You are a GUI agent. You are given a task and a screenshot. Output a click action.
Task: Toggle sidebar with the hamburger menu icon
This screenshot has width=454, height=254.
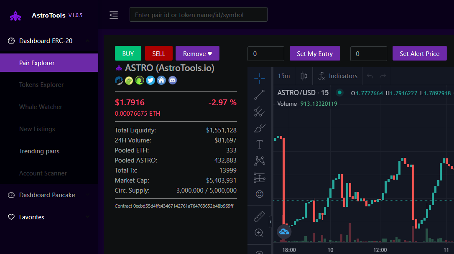(114, 15)
